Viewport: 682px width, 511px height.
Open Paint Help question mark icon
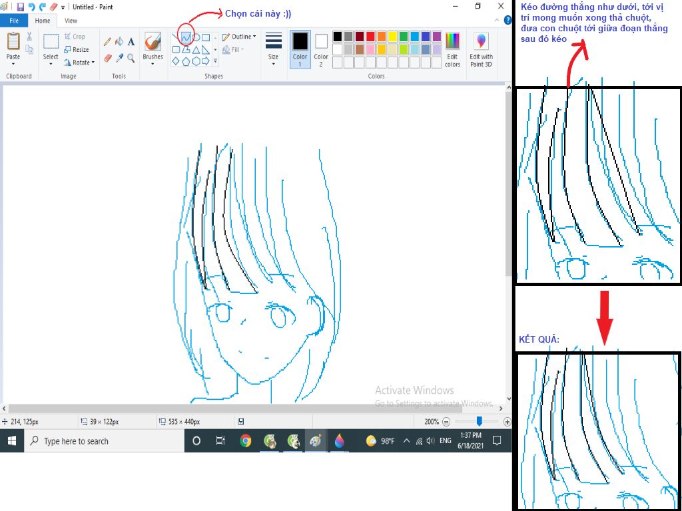pos(508,20)
